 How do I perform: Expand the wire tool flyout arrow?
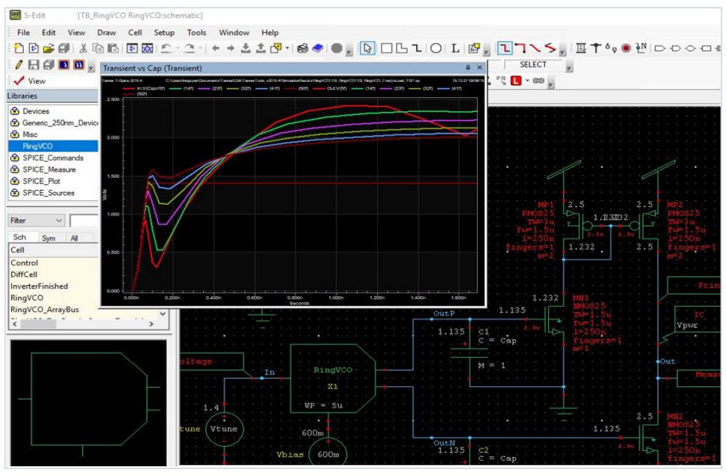pos(562,51)
